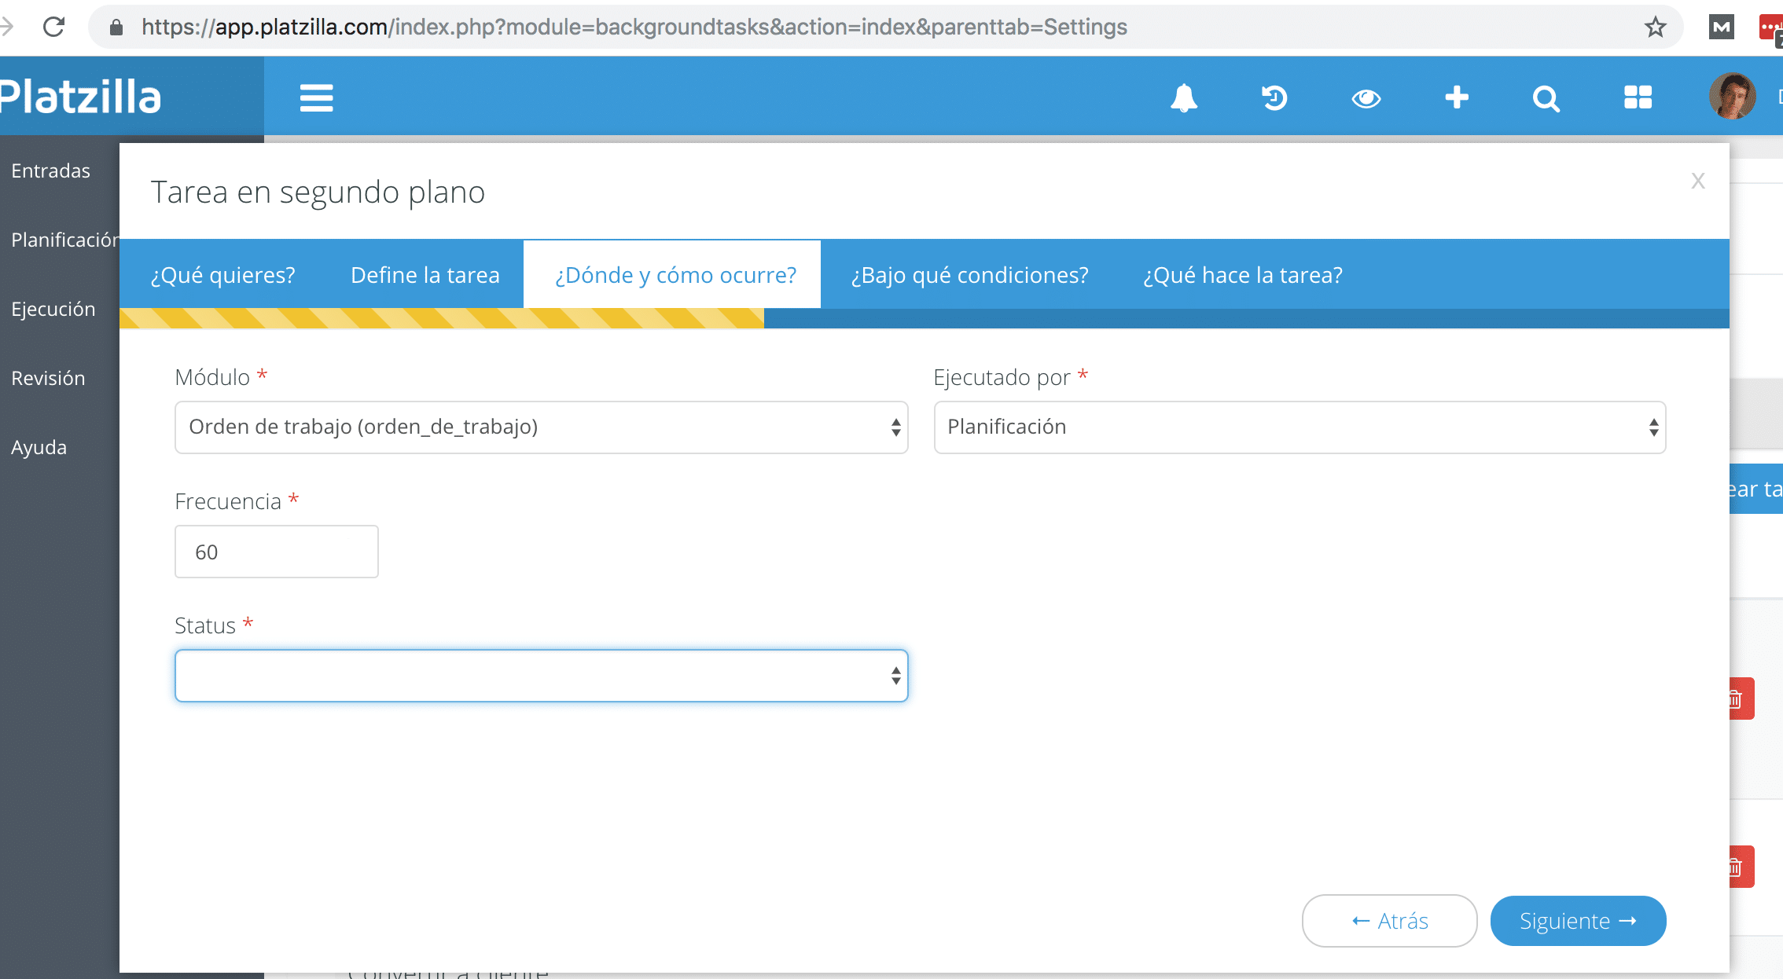The height and width of the screenshot is (979, 1783).
Task: Open the user profile avatar
Action: pos(1732,97)
